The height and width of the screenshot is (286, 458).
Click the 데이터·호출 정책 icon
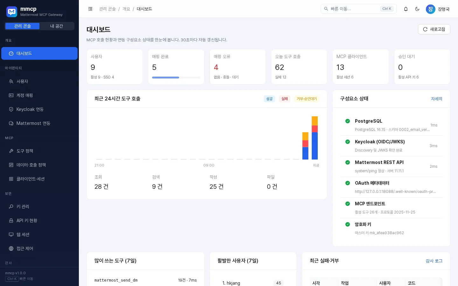(11, 165)
